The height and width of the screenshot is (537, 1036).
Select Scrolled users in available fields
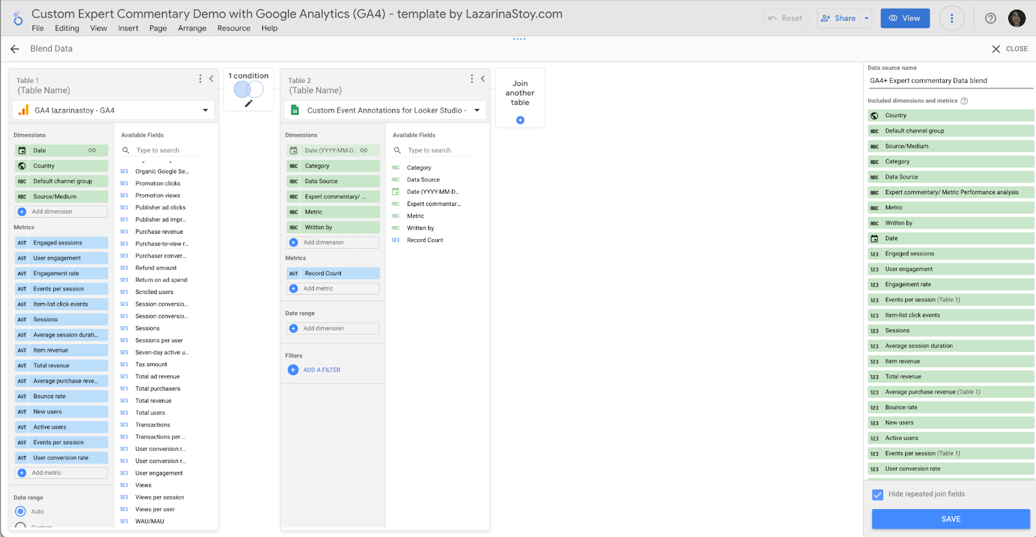154,292
